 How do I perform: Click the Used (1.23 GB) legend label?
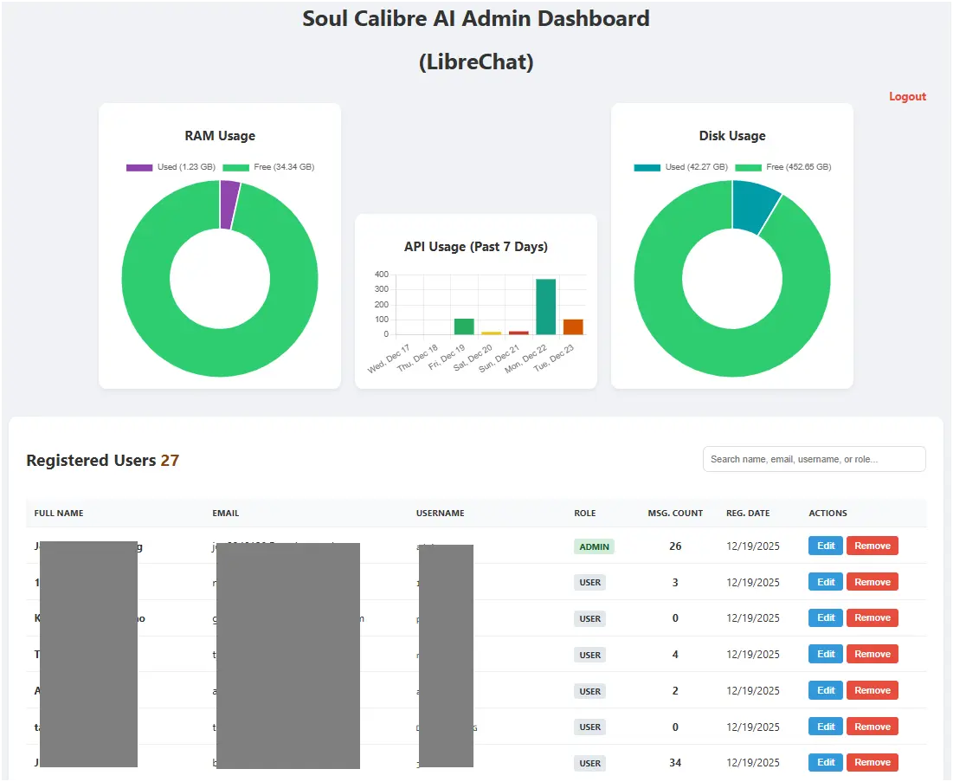click(186, 166)
